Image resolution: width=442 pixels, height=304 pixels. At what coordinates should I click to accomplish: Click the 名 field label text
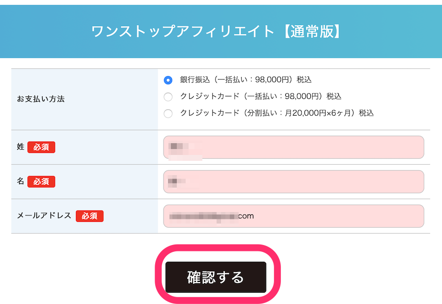coord(20,182)
